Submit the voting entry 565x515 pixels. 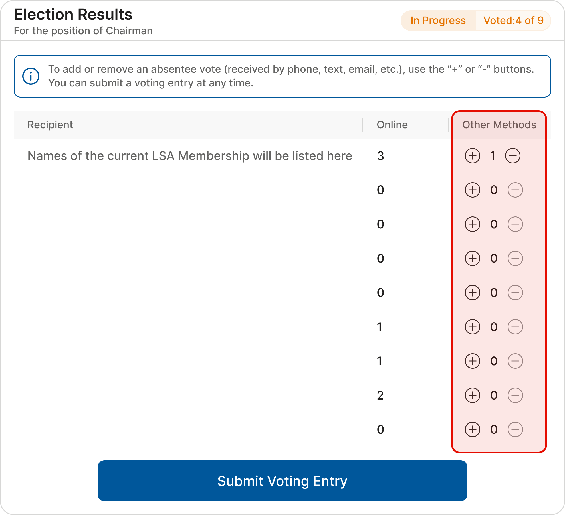282,481
